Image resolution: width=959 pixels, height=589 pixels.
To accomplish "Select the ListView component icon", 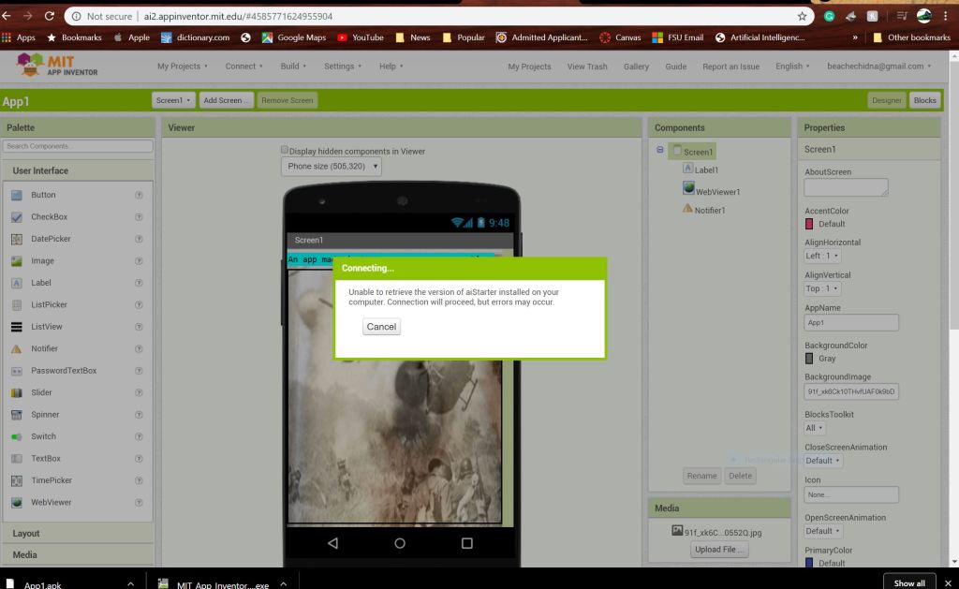I will [x=16, y=327].
